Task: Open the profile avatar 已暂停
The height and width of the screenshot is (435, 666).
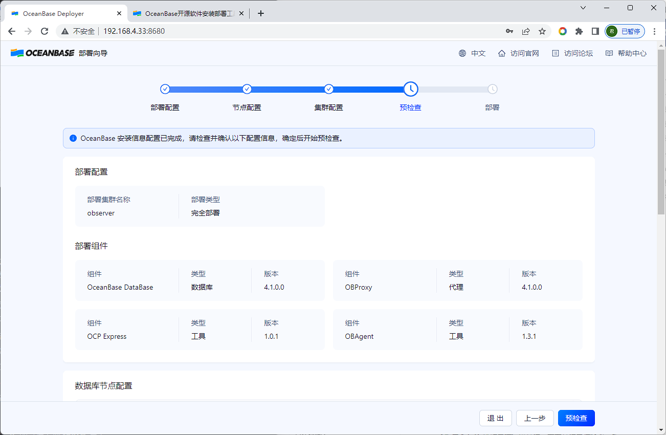Action: (625, 31)
